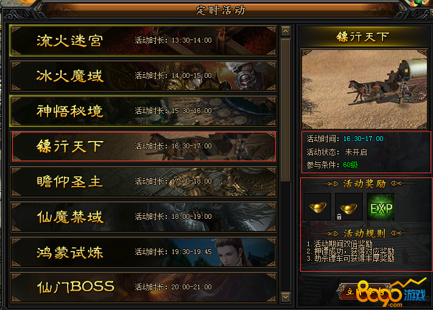Click the 60级 participation requirement text
The image size is (433, 310).
[x=350, y=165]
